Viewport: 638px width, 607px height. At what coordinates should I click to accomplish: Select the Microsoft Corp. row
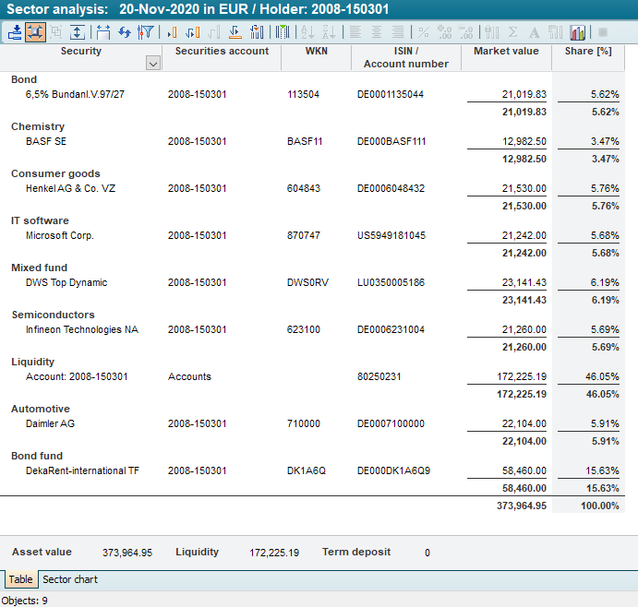tap(60, 235)
